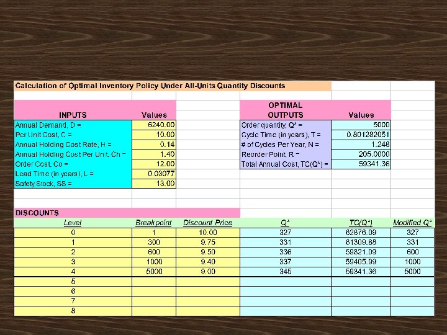Click the 'Safety Stock, SS =' label

[x=73, y=184]
